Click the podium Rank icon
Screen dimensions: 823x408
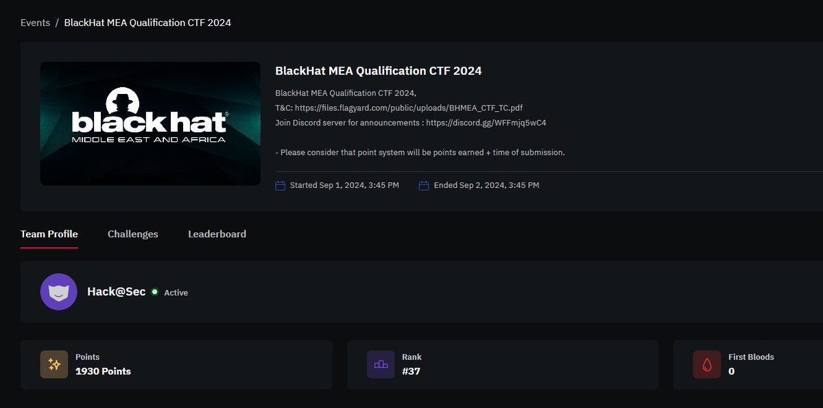[x=381, y=365]
